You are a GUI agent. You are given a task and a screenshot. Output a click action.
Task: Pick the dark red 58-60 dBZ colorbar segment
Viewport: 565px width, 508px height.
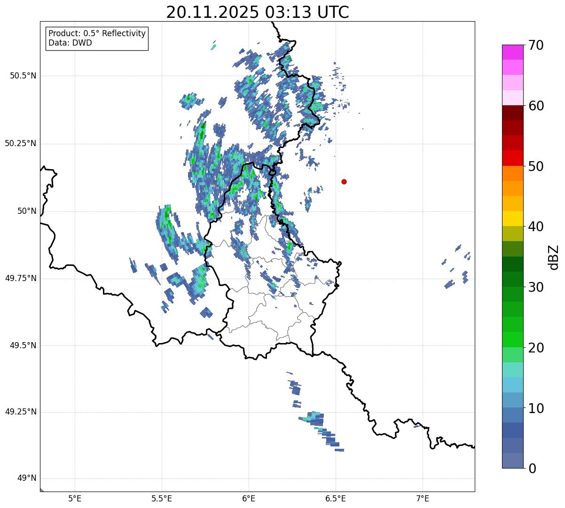[x=513, y=113]
